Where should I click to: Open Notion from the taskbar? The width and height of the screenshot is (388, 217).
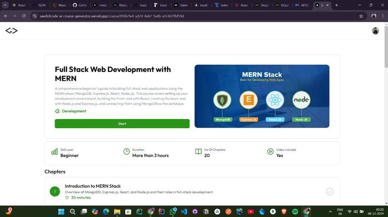tap(206, 212)
